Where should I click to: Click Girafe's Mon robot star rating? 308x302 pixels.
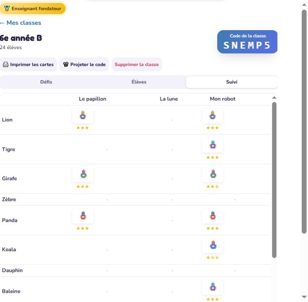[x=212, y=186]
